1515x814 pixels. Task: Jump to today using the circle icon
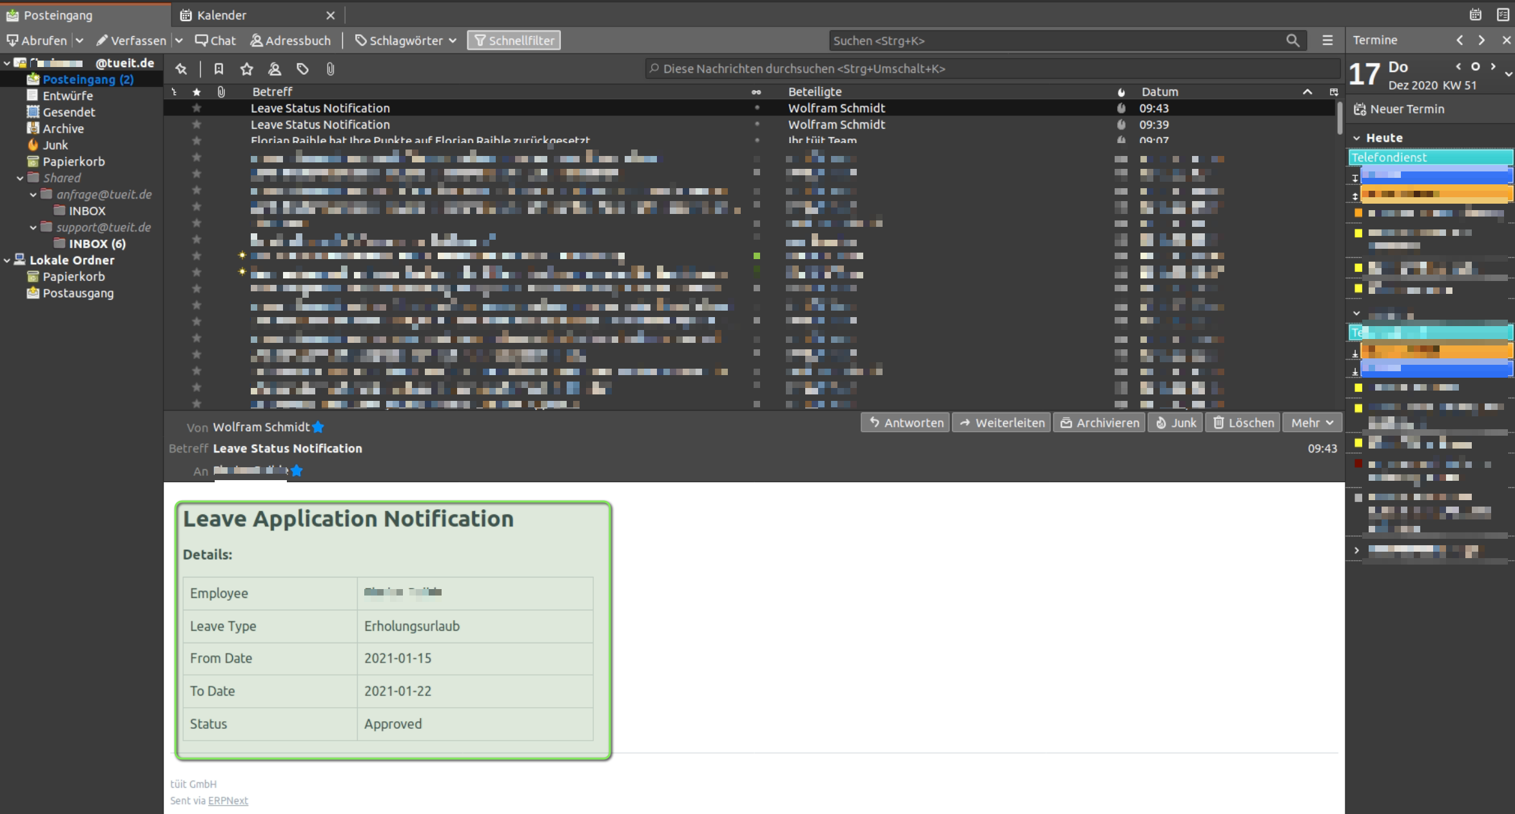(1475, 66)
